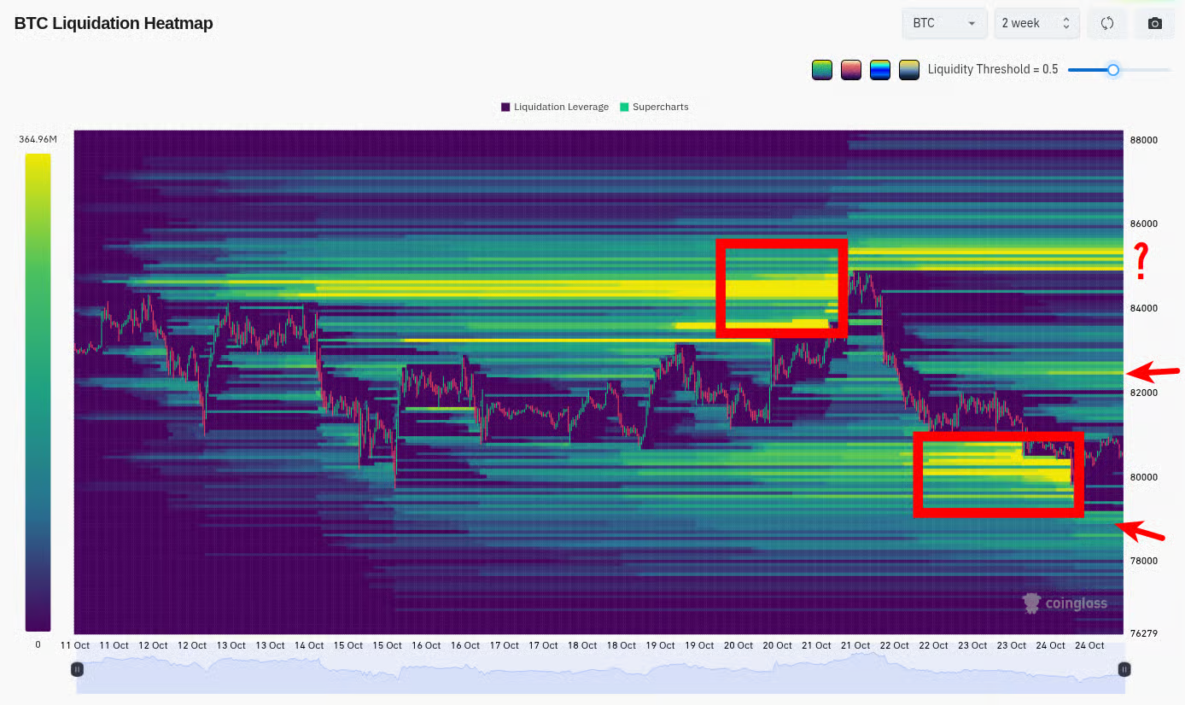Click the 76279 price axis label
The image size is (1185, 705).
tap(1143, 633)
